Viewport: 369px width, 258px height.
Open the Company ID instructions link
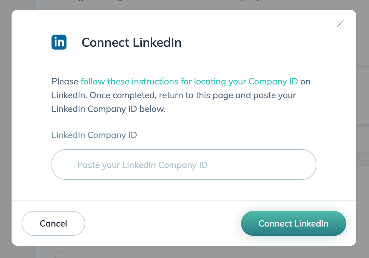tap(189, 82)
